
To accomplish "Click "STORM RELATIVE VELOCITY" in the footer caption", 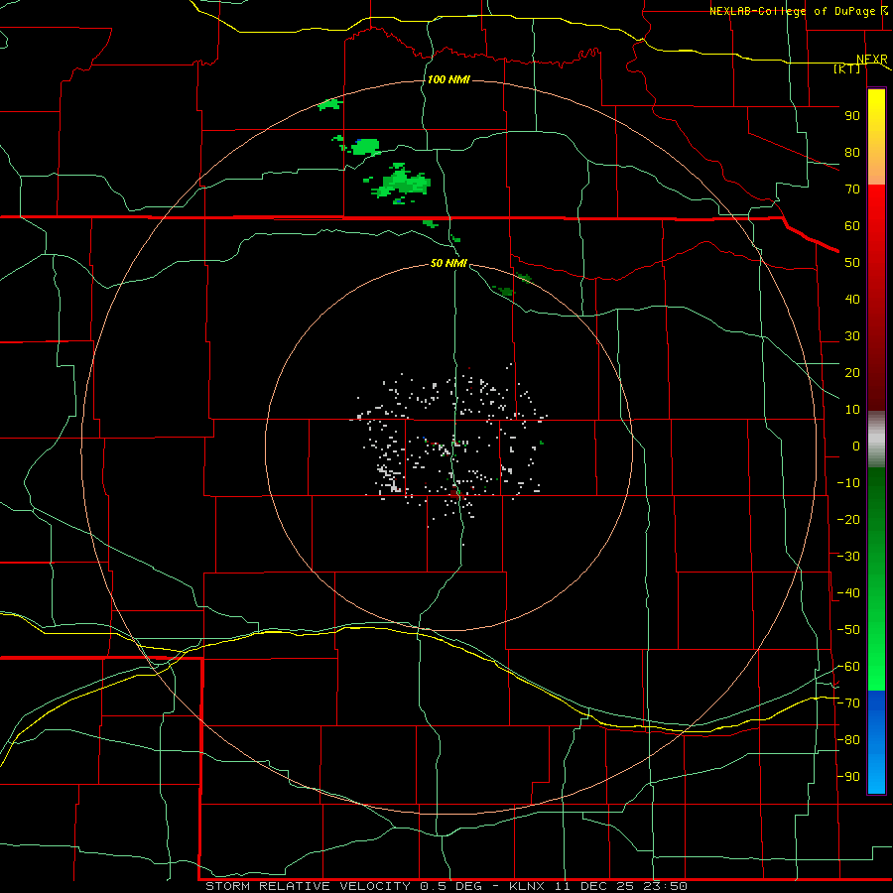I will [309, 886].
